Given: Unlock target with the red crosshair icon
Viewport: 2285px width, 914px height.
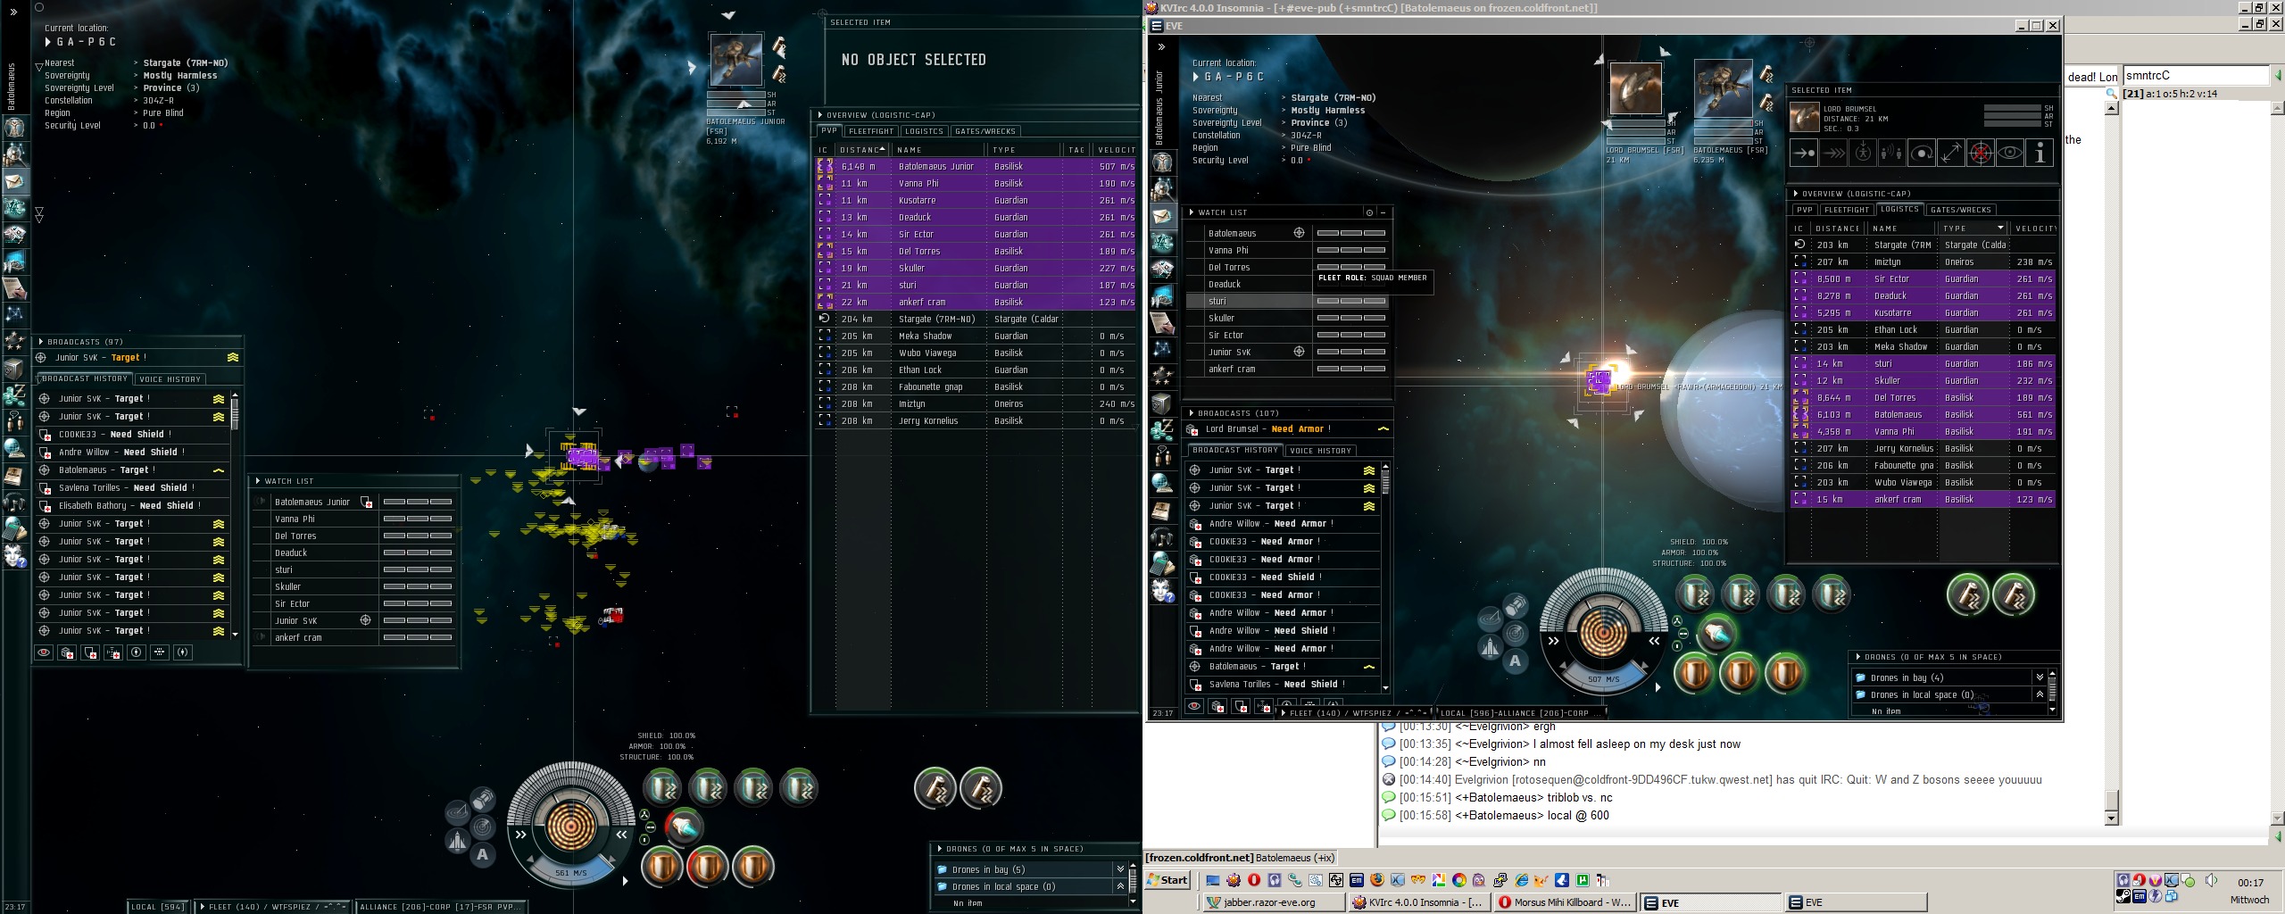Looking at the screenshot, I should coord(1981,153).
